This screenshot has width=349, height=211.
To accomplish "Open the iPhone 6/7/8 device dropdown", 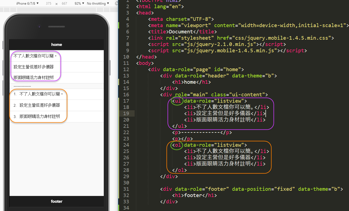I will pyautogui.click(x=27, y=4).
